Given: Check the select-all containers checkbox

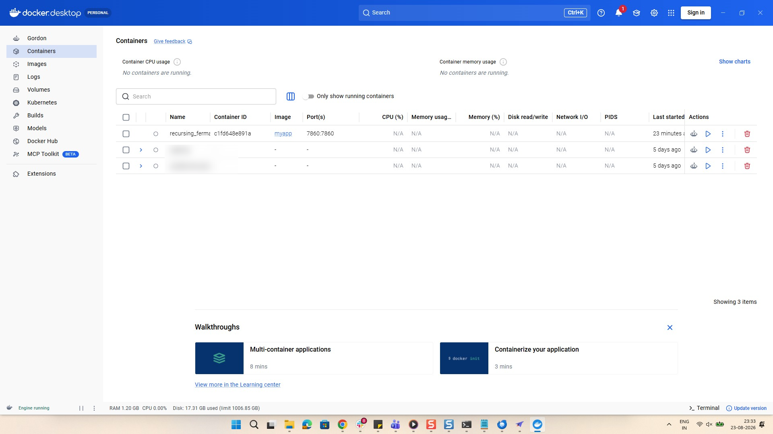Looking at the screenshot, I should 126,117.
